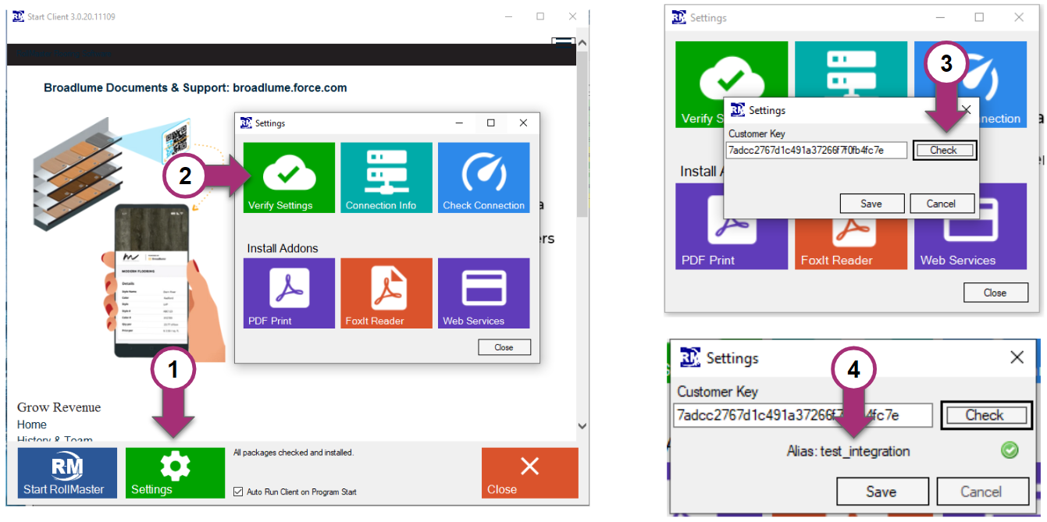Click Cancel below the test_integration alias
The height and width of the screenshot is (522, 1047).
coord(981,492)
